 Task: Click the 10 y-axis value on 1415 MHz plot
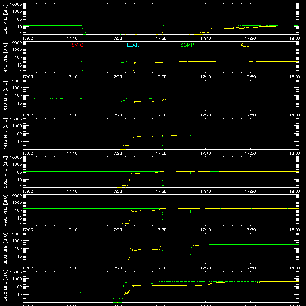click(20, 142)
